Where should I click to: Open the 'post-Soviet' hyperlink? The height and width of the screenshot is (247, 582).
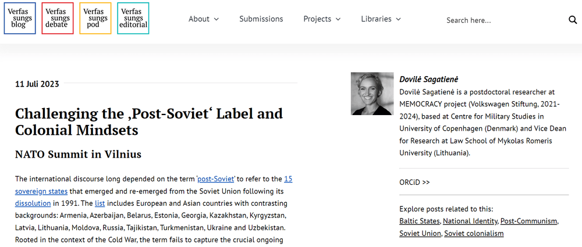click(x=216, y=179)
